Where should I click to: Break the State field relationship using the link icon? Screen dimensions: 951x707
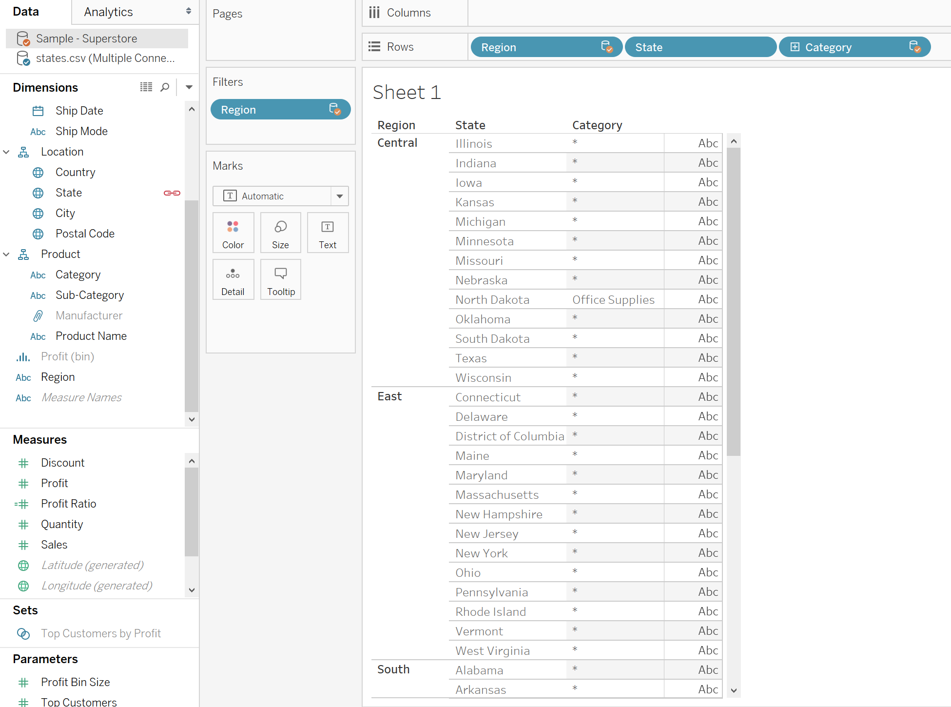(x=172, y=193)
